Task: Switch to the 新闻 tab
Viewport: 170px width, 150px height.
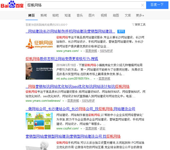Action: coord(43,15)
